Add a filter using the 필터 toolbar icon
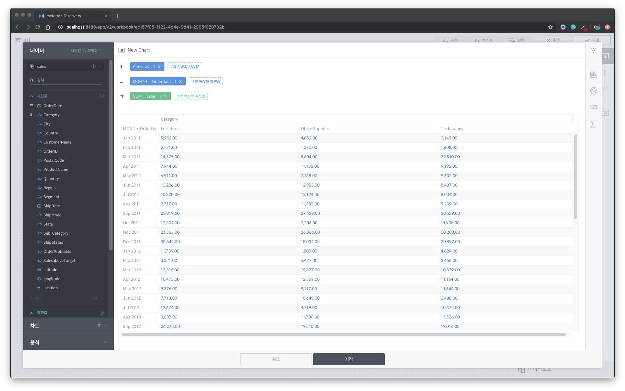 tap(517, 40)
